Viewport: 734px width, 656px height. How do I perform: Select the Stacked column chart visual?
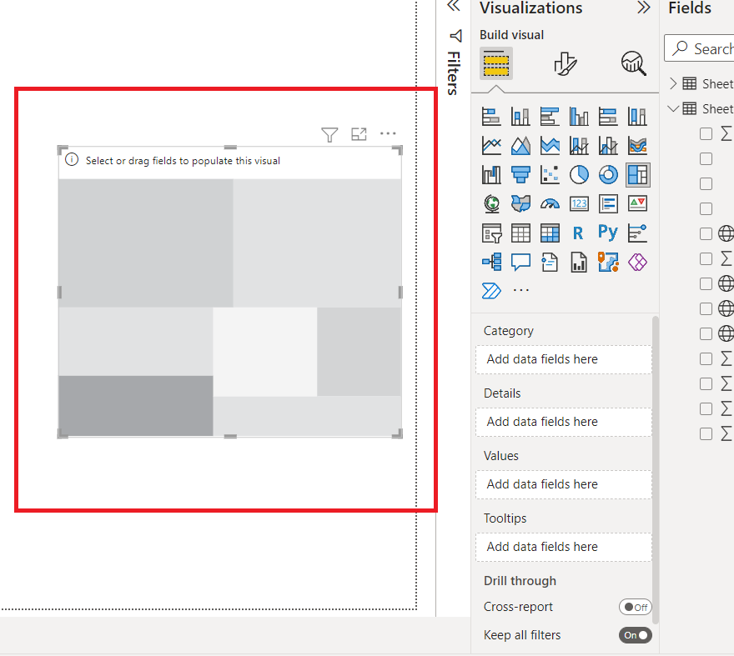click(x=520, y=117)
